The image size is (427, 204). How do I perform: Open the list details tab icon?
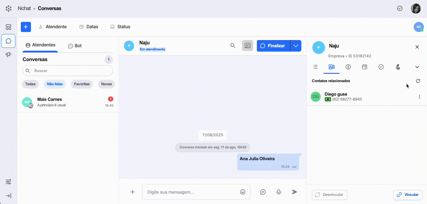point(315,67)
